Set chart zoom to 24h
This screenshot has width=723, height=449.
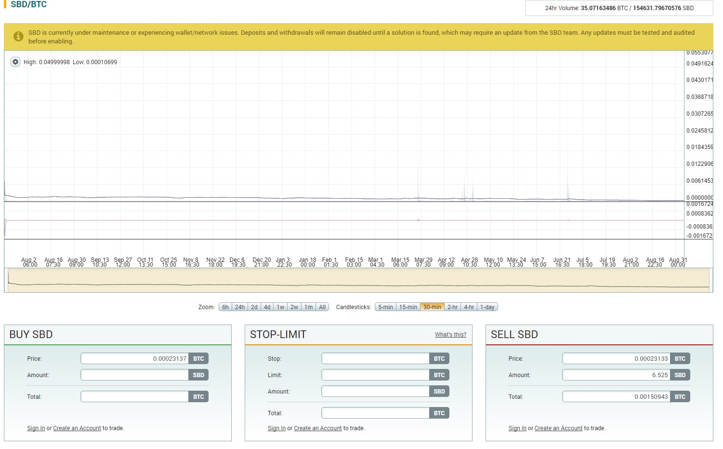click(x=240, y=307)
